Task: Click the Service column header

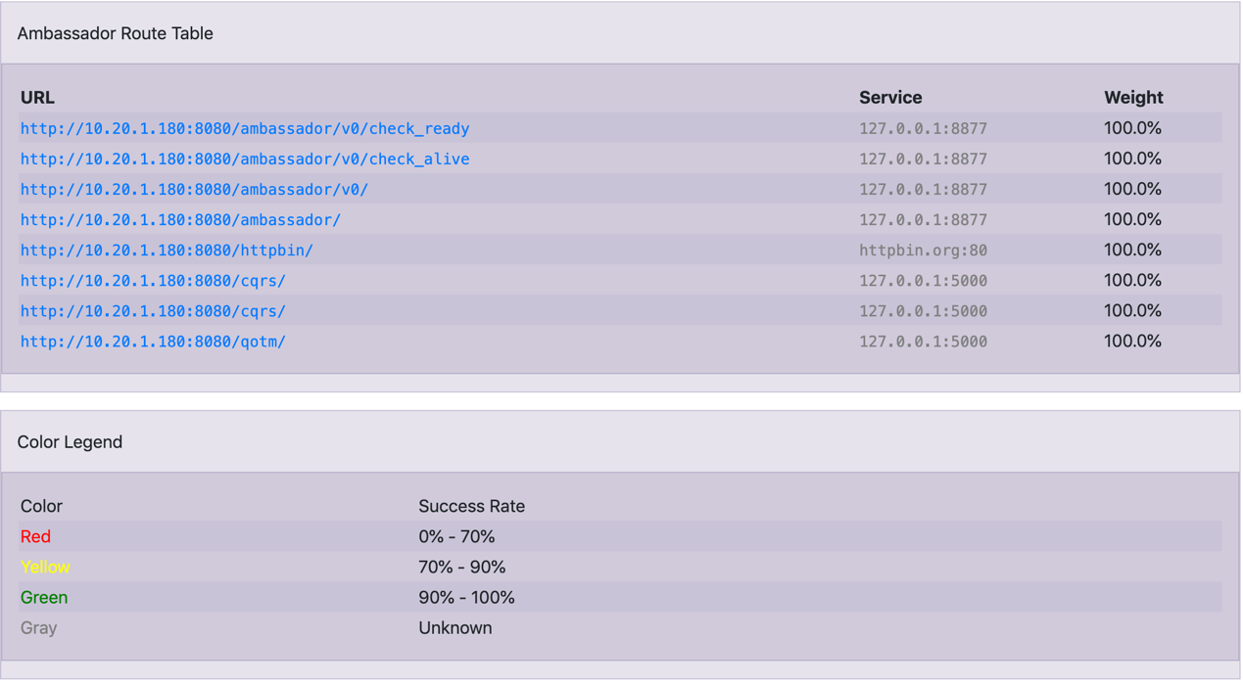Action: click(890, 97)
